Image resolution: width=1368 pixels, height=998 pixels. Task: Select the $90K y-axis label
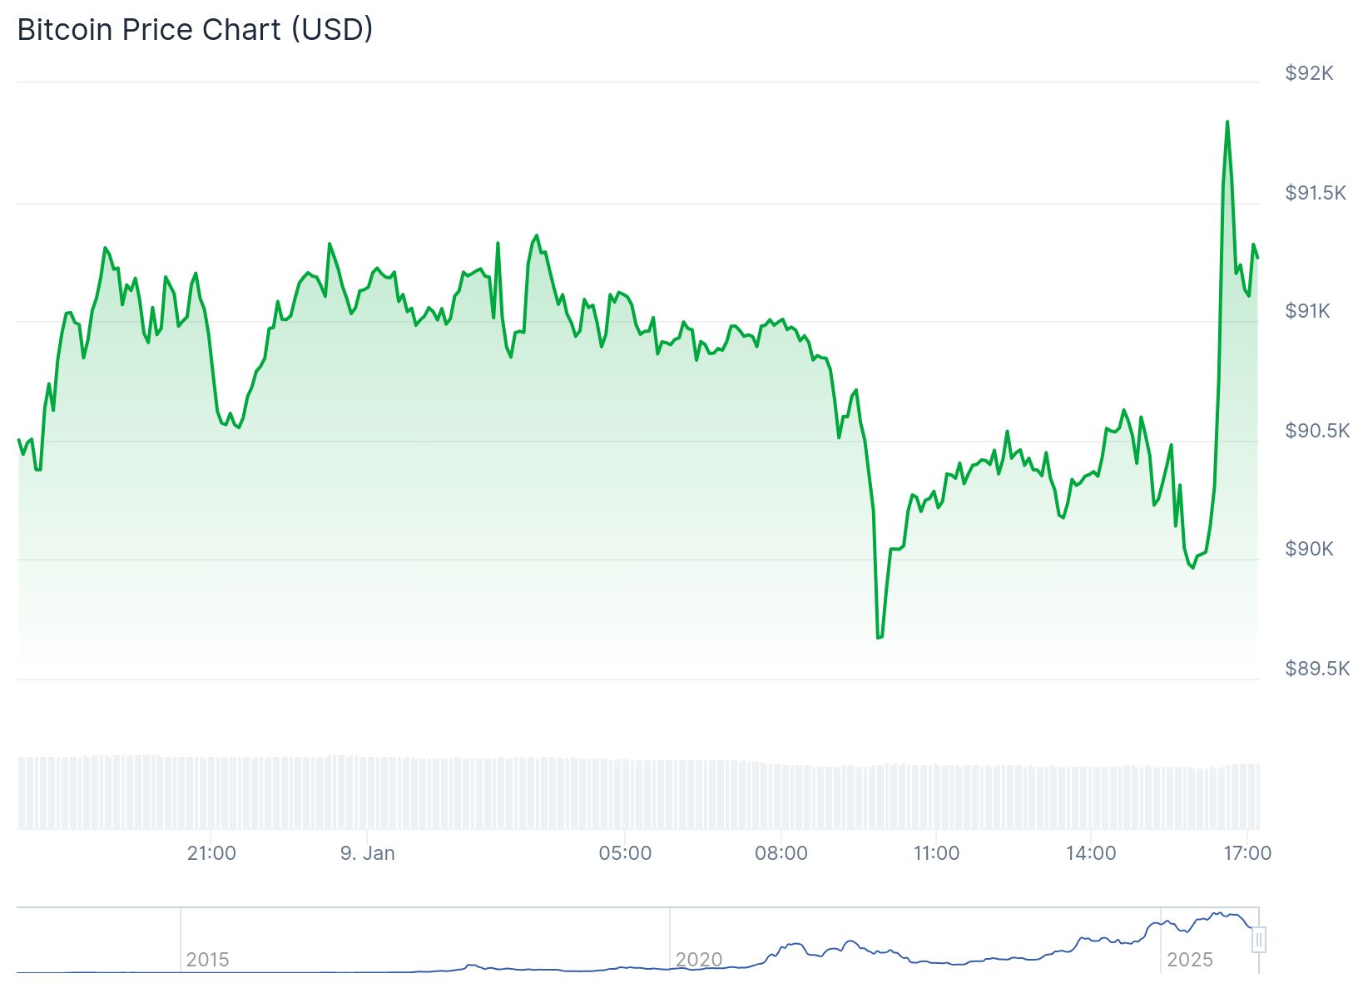1309,549
